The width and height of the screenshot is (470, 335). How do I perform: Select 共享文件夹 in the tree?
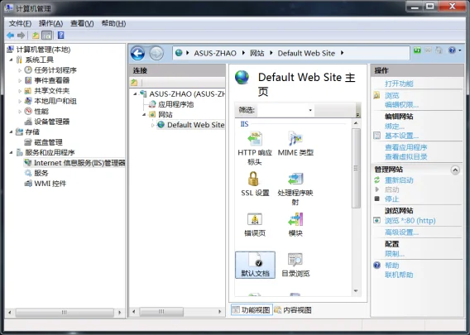pyautogui.click(x=51, y=91)
